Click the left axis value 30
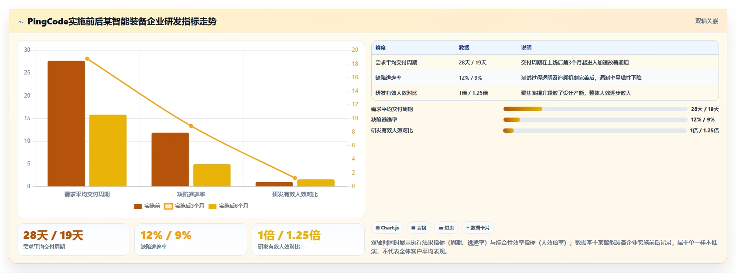 (x=27, y=50)
